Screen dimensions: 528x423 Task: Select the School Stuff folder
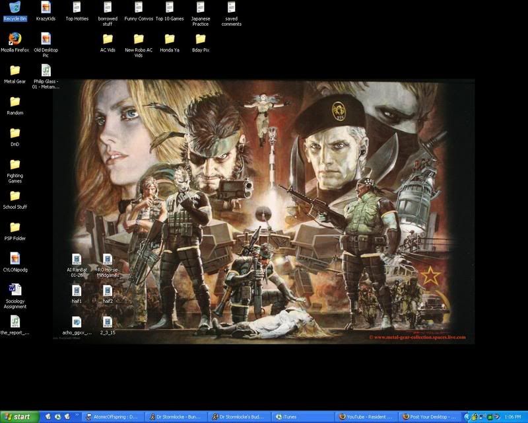click(x=15, y=200)
